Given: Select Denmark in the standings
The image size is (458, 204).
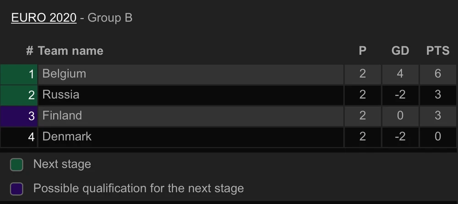Looking at the screenshot, I should pyautogui.click(x=67, y=137).
